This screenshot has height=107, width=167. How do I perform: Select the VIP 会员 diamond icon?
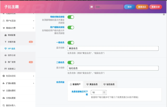(6, 49)
